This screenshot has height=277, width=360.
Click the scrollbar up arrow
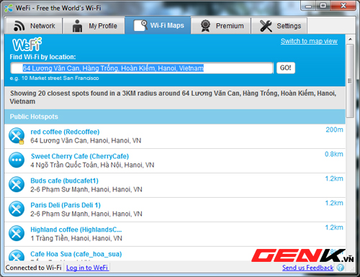click(x=350, y=39)
